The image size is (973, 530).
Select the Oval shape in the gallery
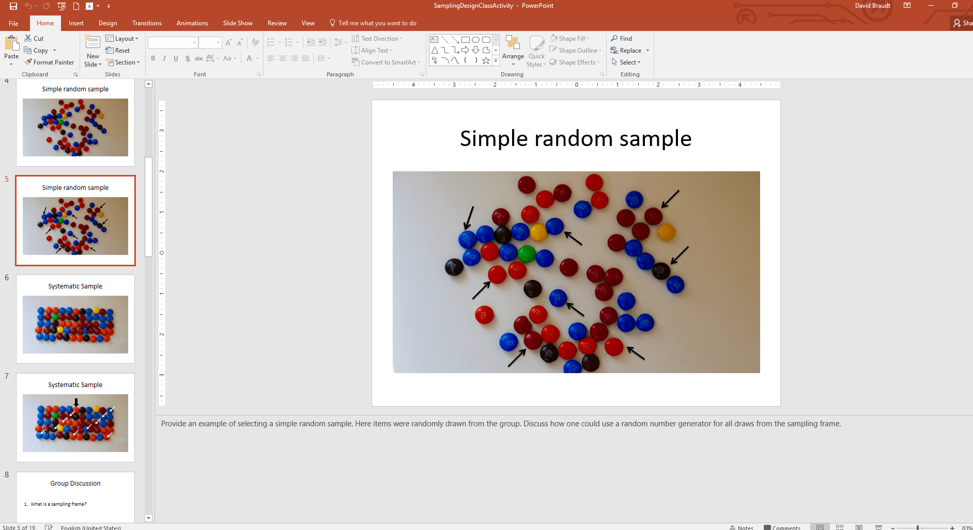(476, 40)
